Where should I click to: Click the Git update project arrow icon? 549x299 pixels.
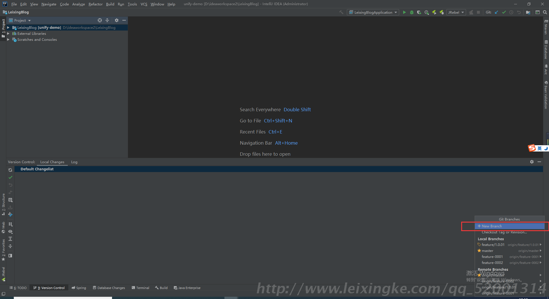[x=496, y=12]
